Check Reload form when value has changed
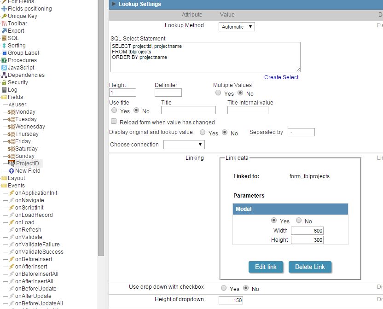383x309 pixels. point(114,122)
